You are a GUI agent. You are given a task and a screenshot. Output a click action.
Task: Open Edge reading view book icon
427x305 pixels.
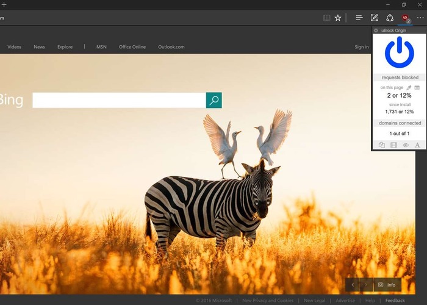tap(326, 18)
